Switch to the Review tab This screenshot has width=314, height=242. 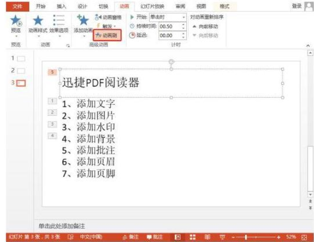181,6
